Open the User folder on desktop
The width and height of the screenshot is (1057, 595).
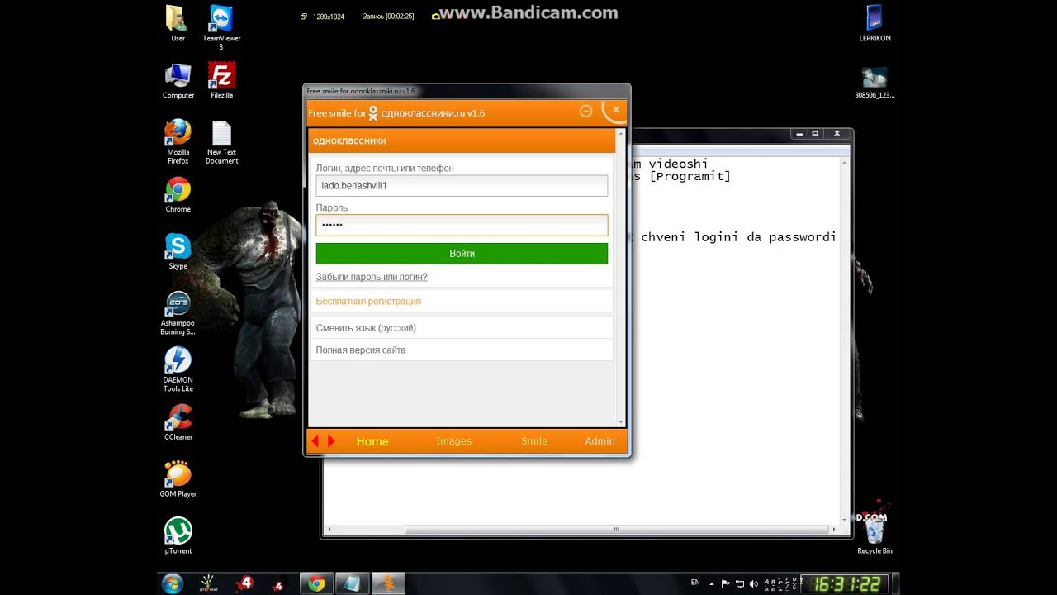(x=178, y=23)
